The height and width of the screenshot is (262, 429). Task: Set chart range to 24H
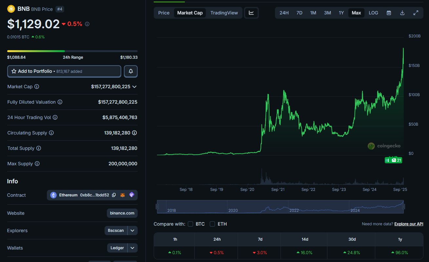pyautogui.click(x=284, y=13)
